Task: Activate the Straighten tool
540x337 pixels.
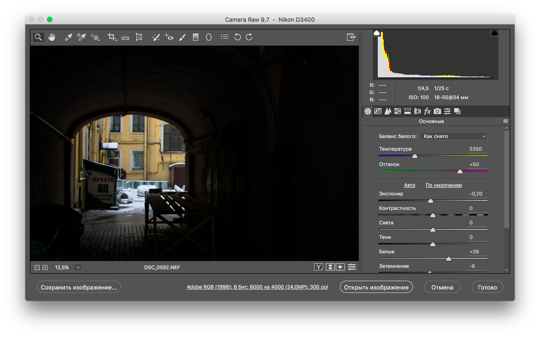Action: coord(125,37)
